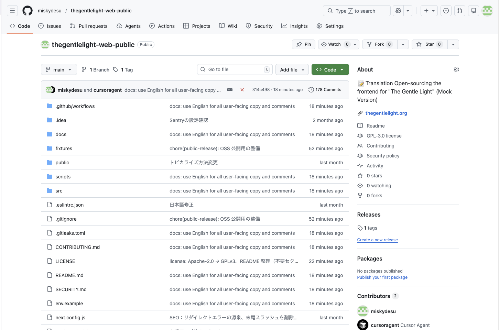499x330 pixels.
Task: Switch to the Pull requests tab
Action: [x=89, y=26]
